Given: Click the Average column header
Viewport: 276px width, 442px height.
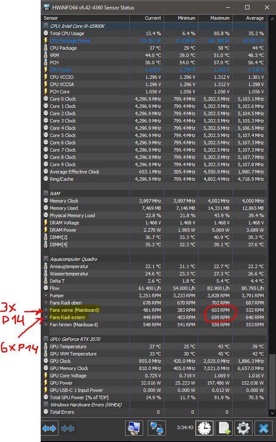Looking at the screenshot, I should point(250,18).
